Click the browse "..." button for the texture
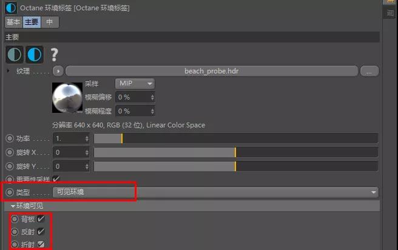This screenshot has width=398, height=250. pyautogui.click(x=369, y=72)
